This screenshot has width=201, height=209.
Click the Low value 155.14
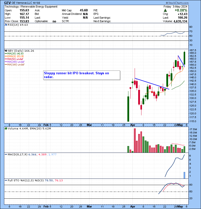point(24,18)
